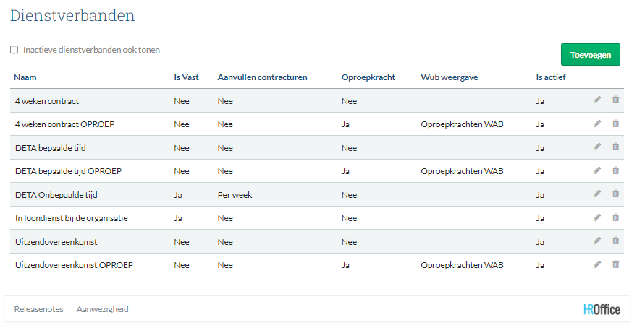Edit '4 weken contract OPROEP' with pencil icon
Image resolution: width=637 pixels, height=333 pixels.
[597, 124]
